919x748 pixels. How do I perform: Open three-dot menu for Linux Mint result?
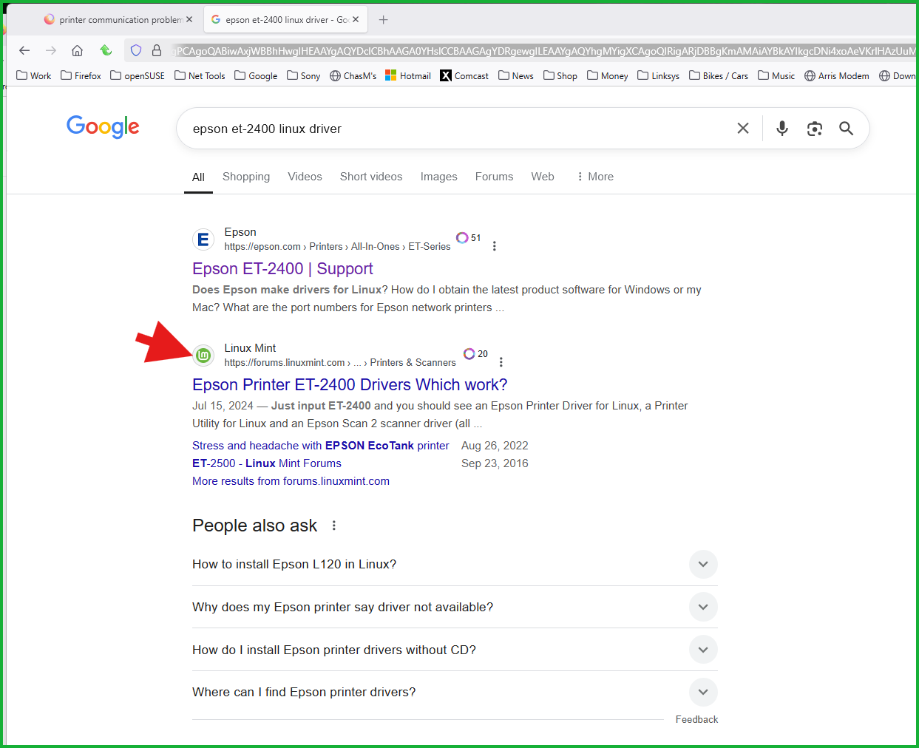[x=501, y=362]
